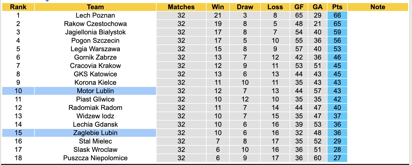Select the Slask Wroclaw team name
Image resolution: width=412 pixels, height=165 pixels.
pyautogui.click(x=95, y=150)
